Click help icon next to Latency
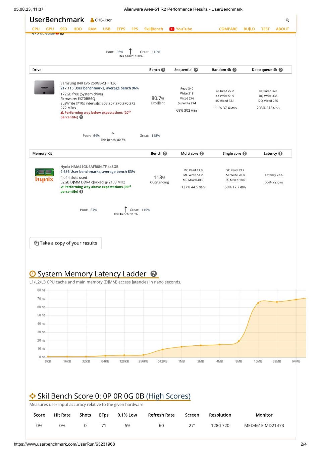Viewport: 319px width, 454px height. pos(280,154)
